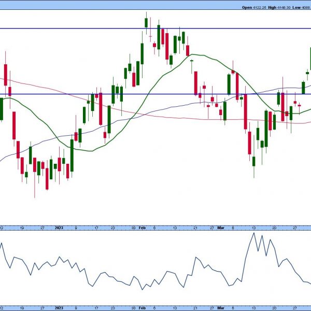Viewport: 311px width, 311px height.
Task: Click "23" on the indicator panel's date axis
Action: click(x=112, y=308)
